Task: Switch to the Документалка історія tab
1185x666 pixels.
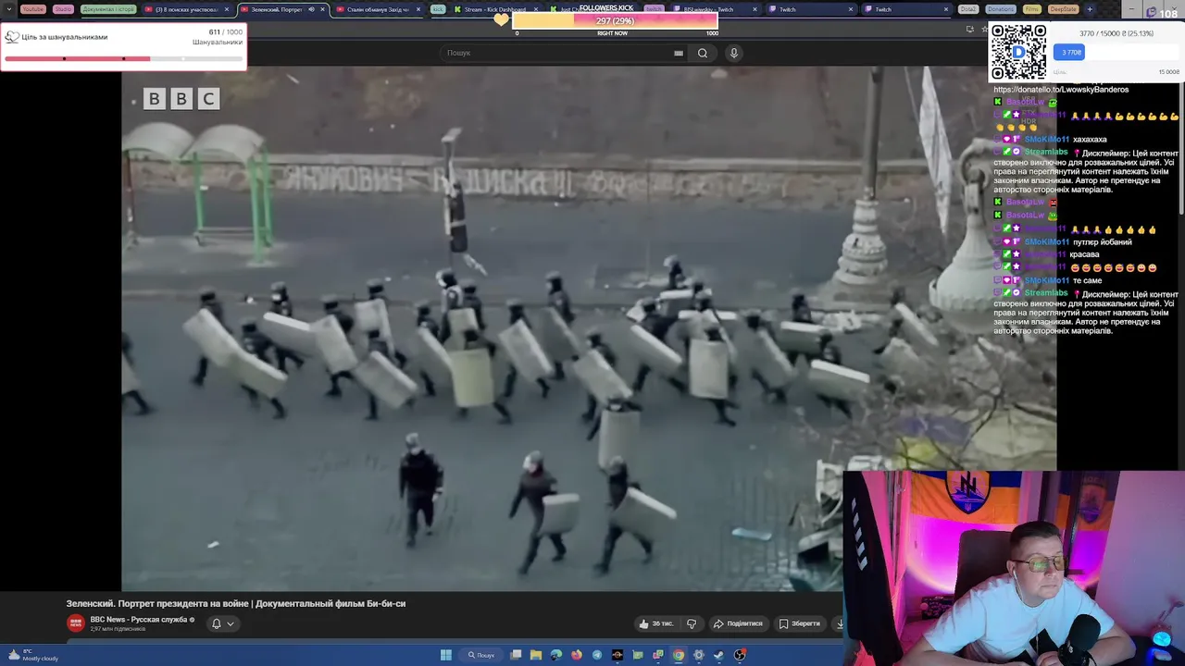Action: (x=108, y=9)
